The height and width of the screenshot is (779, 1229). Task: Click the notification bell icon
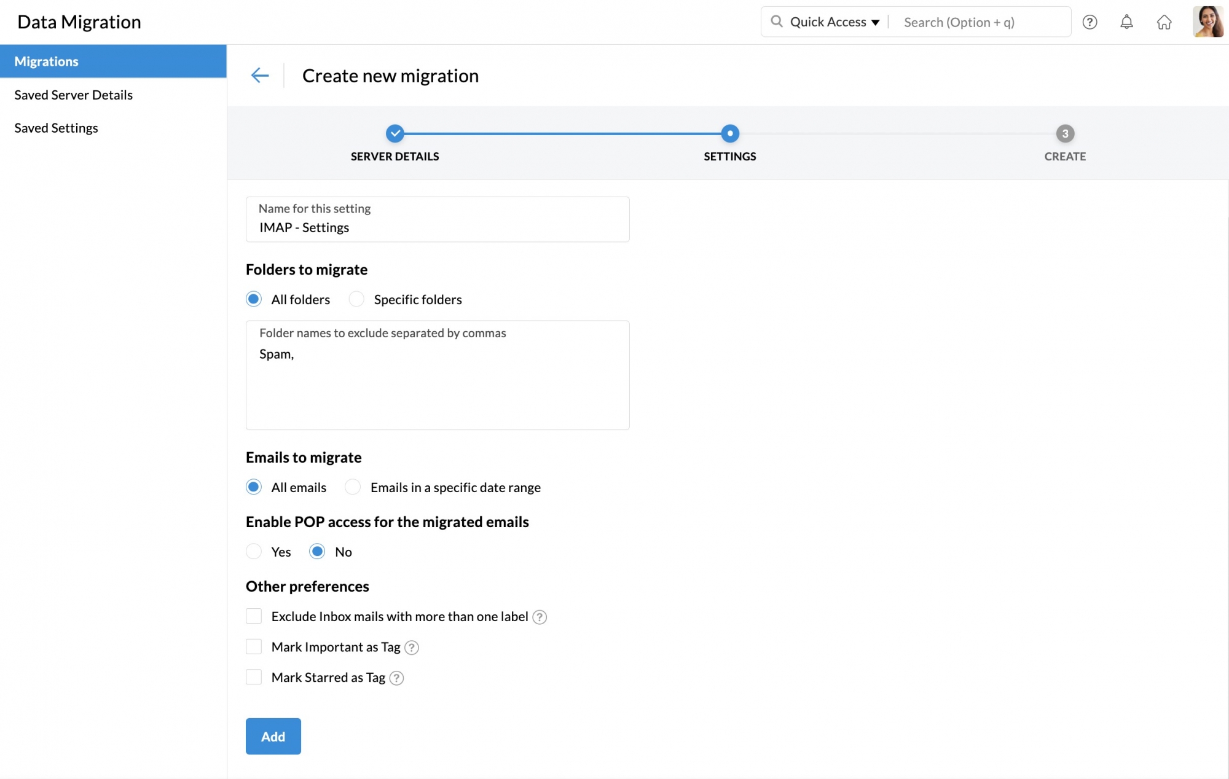1127,22
